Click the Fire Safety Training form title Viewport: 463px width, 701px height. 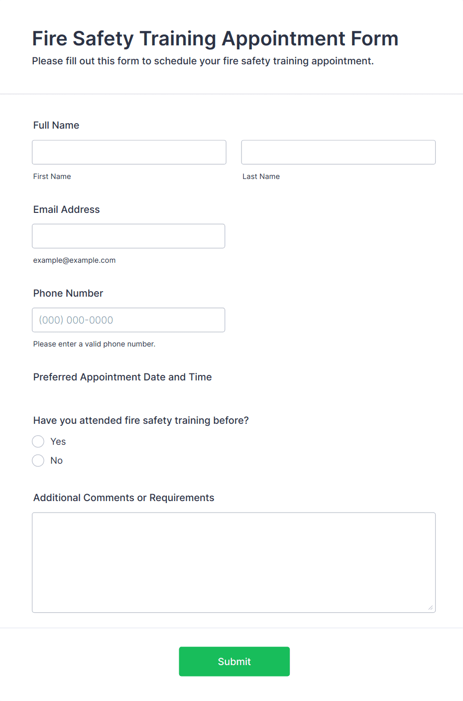point(216,38)
